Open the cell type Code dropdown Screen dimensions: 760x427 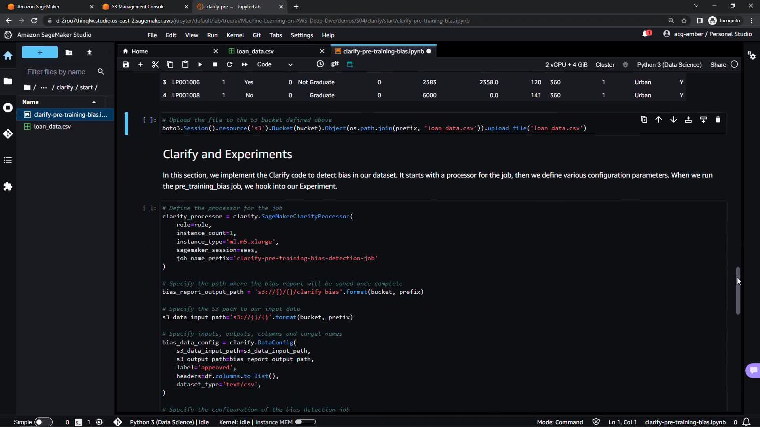(x=275, y=64)
